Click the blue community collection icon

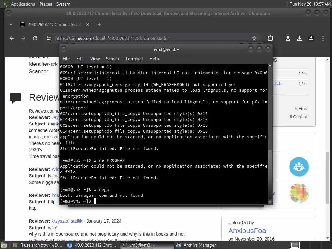point(299,167)
